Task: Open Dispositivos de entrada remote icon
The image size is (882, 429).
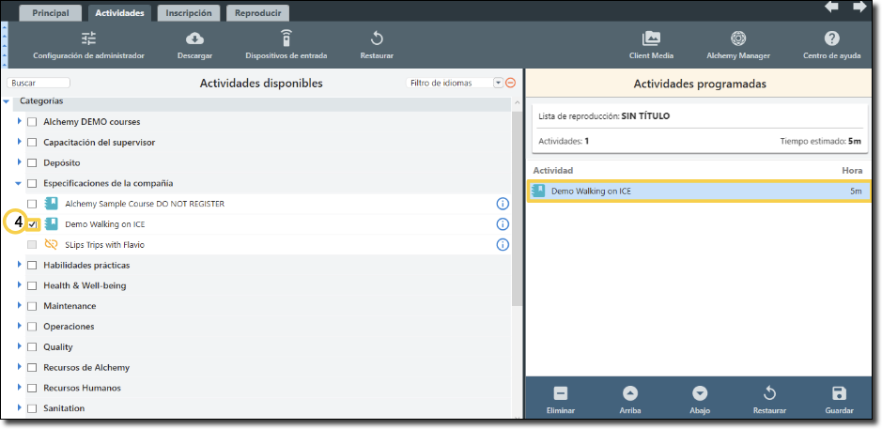Action: 286,38
